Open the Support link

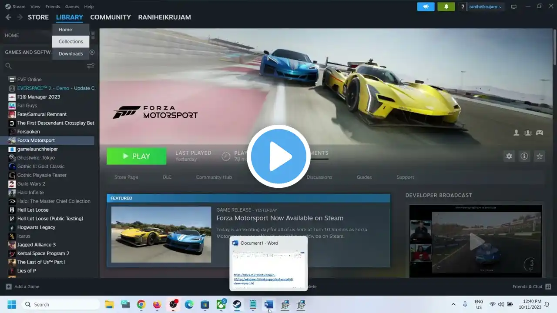coord(405,177)
